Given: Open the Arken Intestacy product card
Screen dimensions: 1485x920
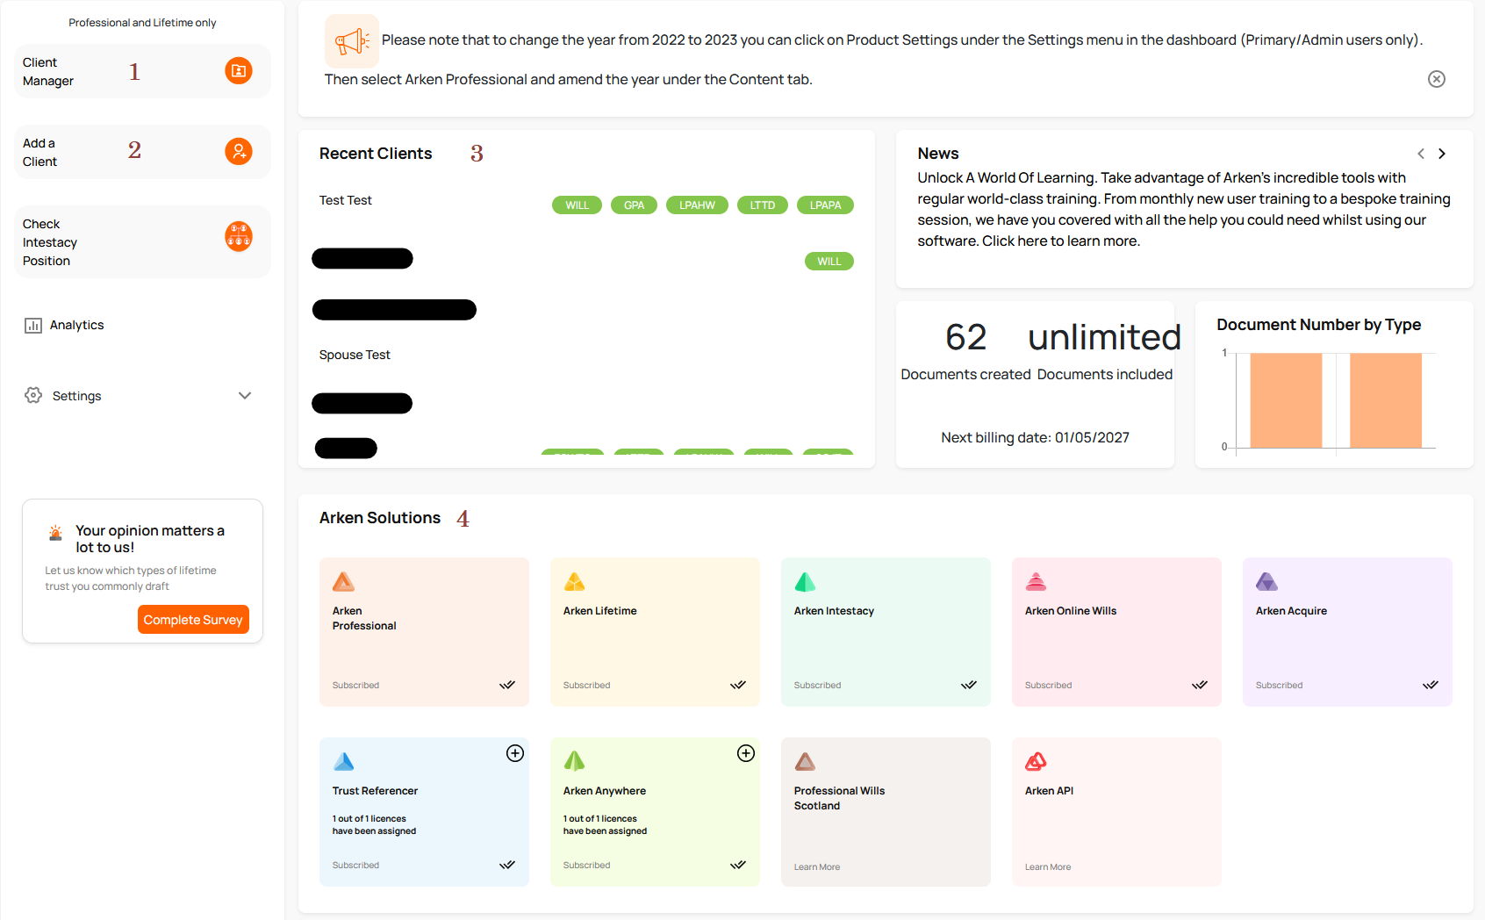Looking at the screenshot, I should point(886,632).
